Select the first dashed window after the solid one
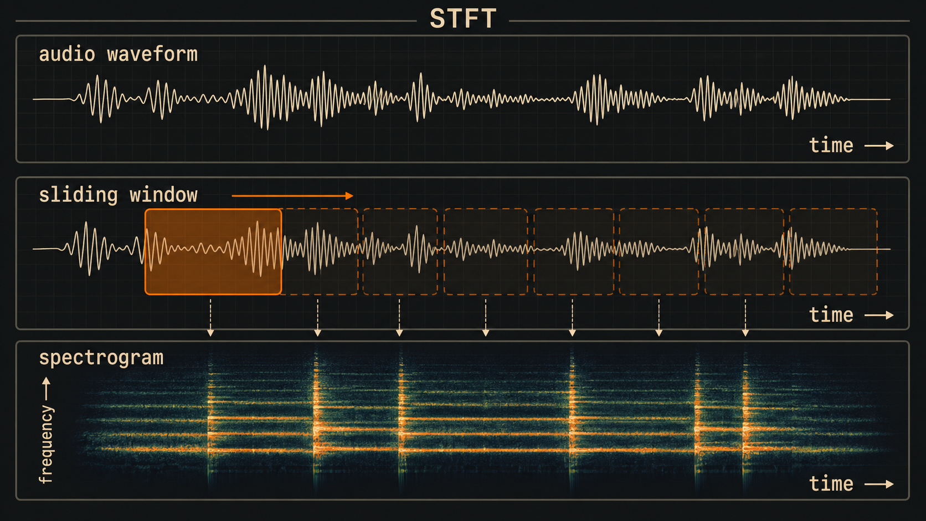Image resolution: width=926 pixels, height=521 pixels. tap(320, 252)
